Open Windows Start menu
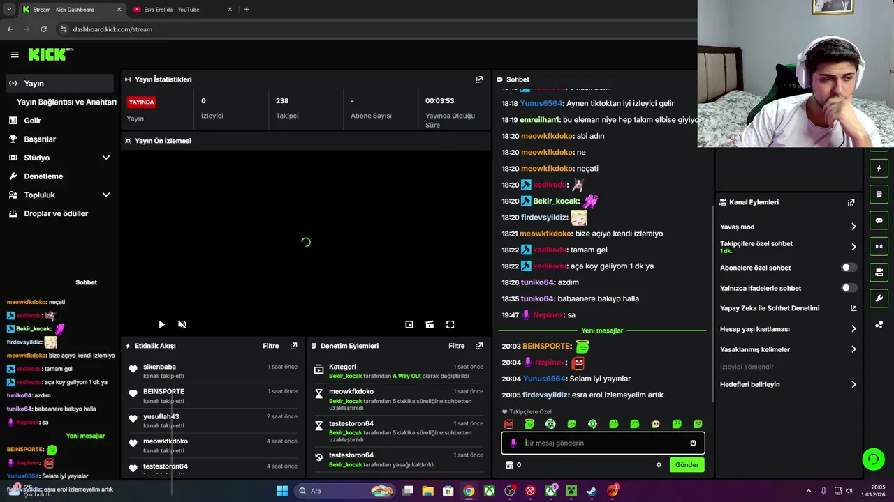This screenshot has height=502, width=894. (x=282, y=491)
